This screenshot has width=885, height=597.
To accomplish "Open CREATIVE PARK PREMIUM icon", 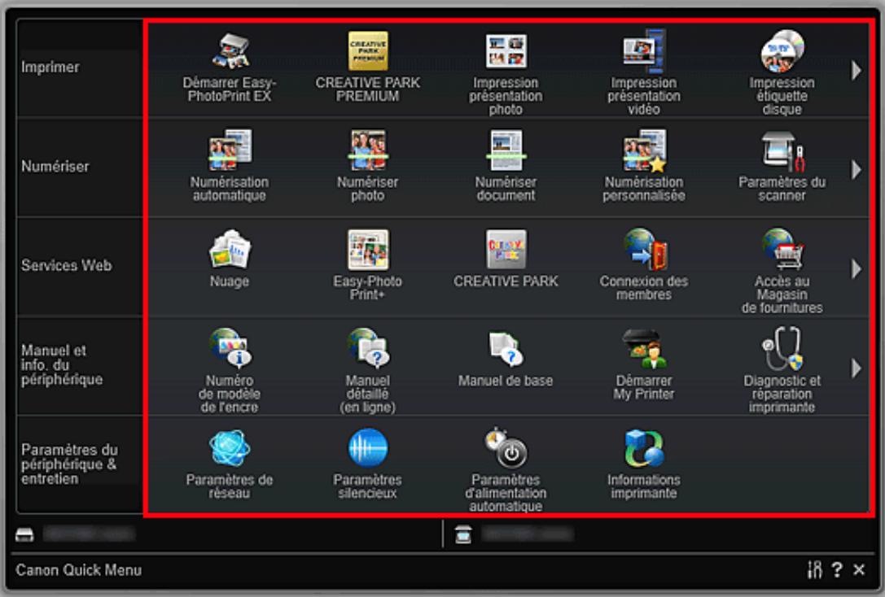I will click(x=367, y=51).
